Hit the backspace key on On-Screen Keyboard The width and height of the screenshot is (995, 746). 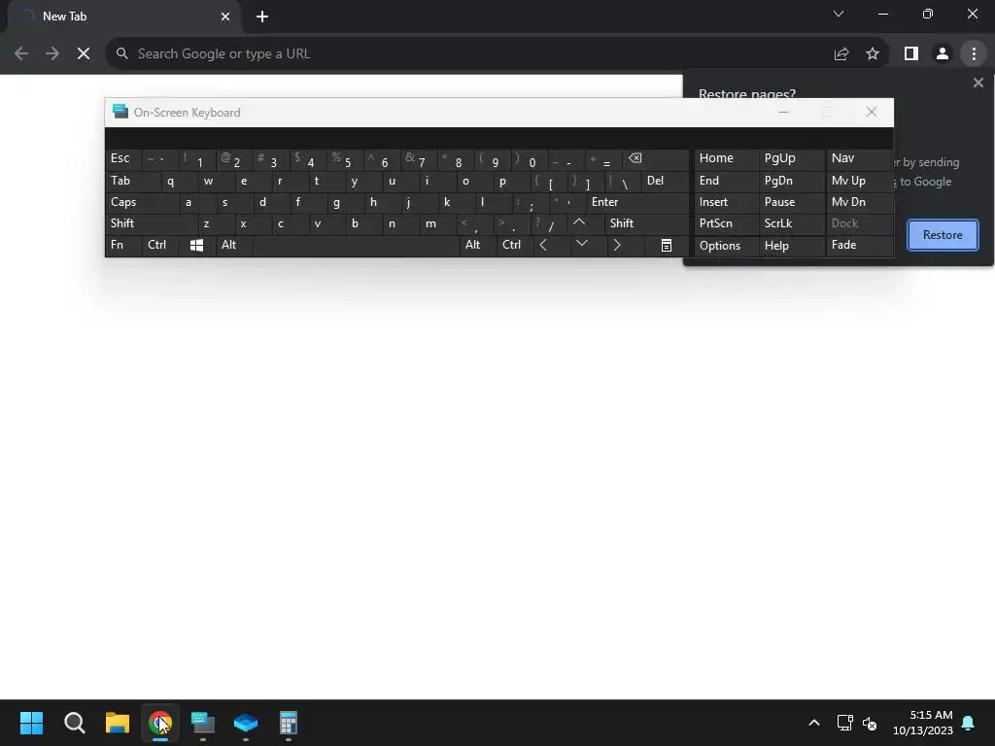tap(655, 159)
